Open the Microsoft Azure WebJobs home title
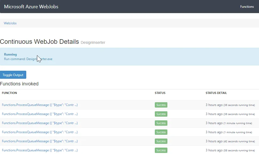259x154 pixels. click(31, 7)
